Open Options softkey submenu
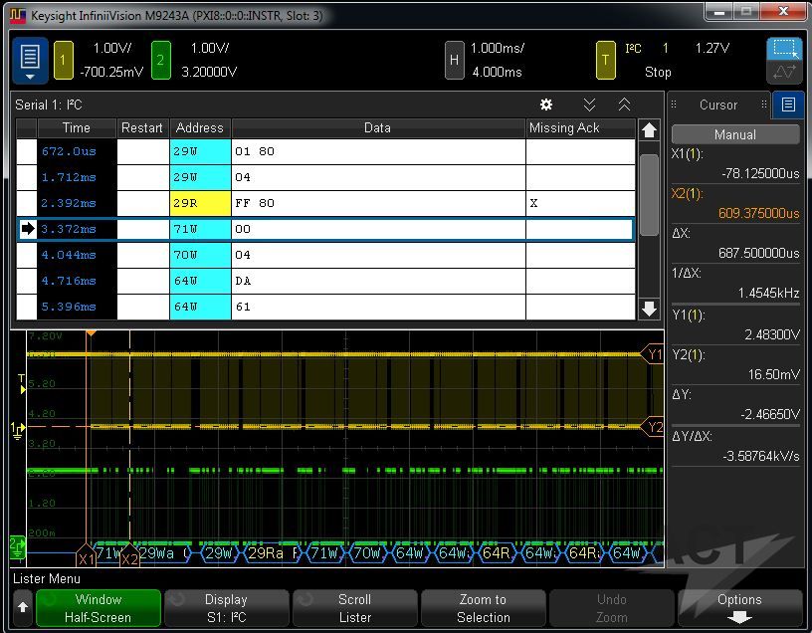 [739, 608]
